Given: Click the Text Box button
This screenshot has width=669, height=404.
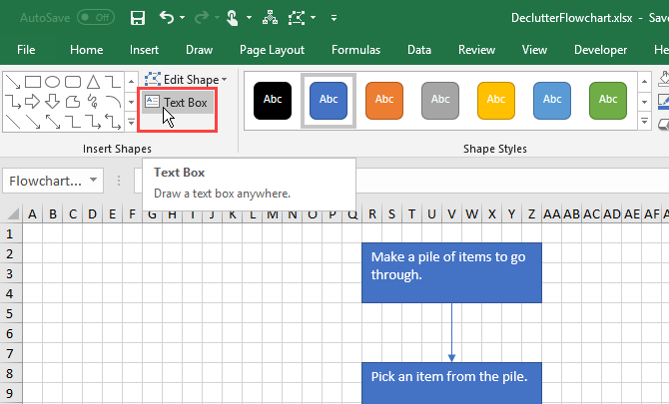Looking at the screenshot, I should tap(176, 102).
